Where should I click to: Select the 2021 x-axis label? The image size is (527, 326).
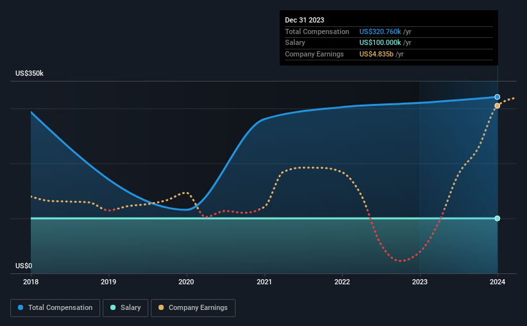pos(264,282)
